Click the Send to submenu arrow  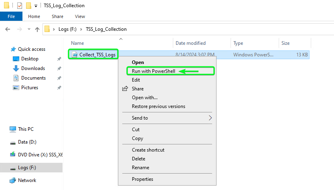210,118
